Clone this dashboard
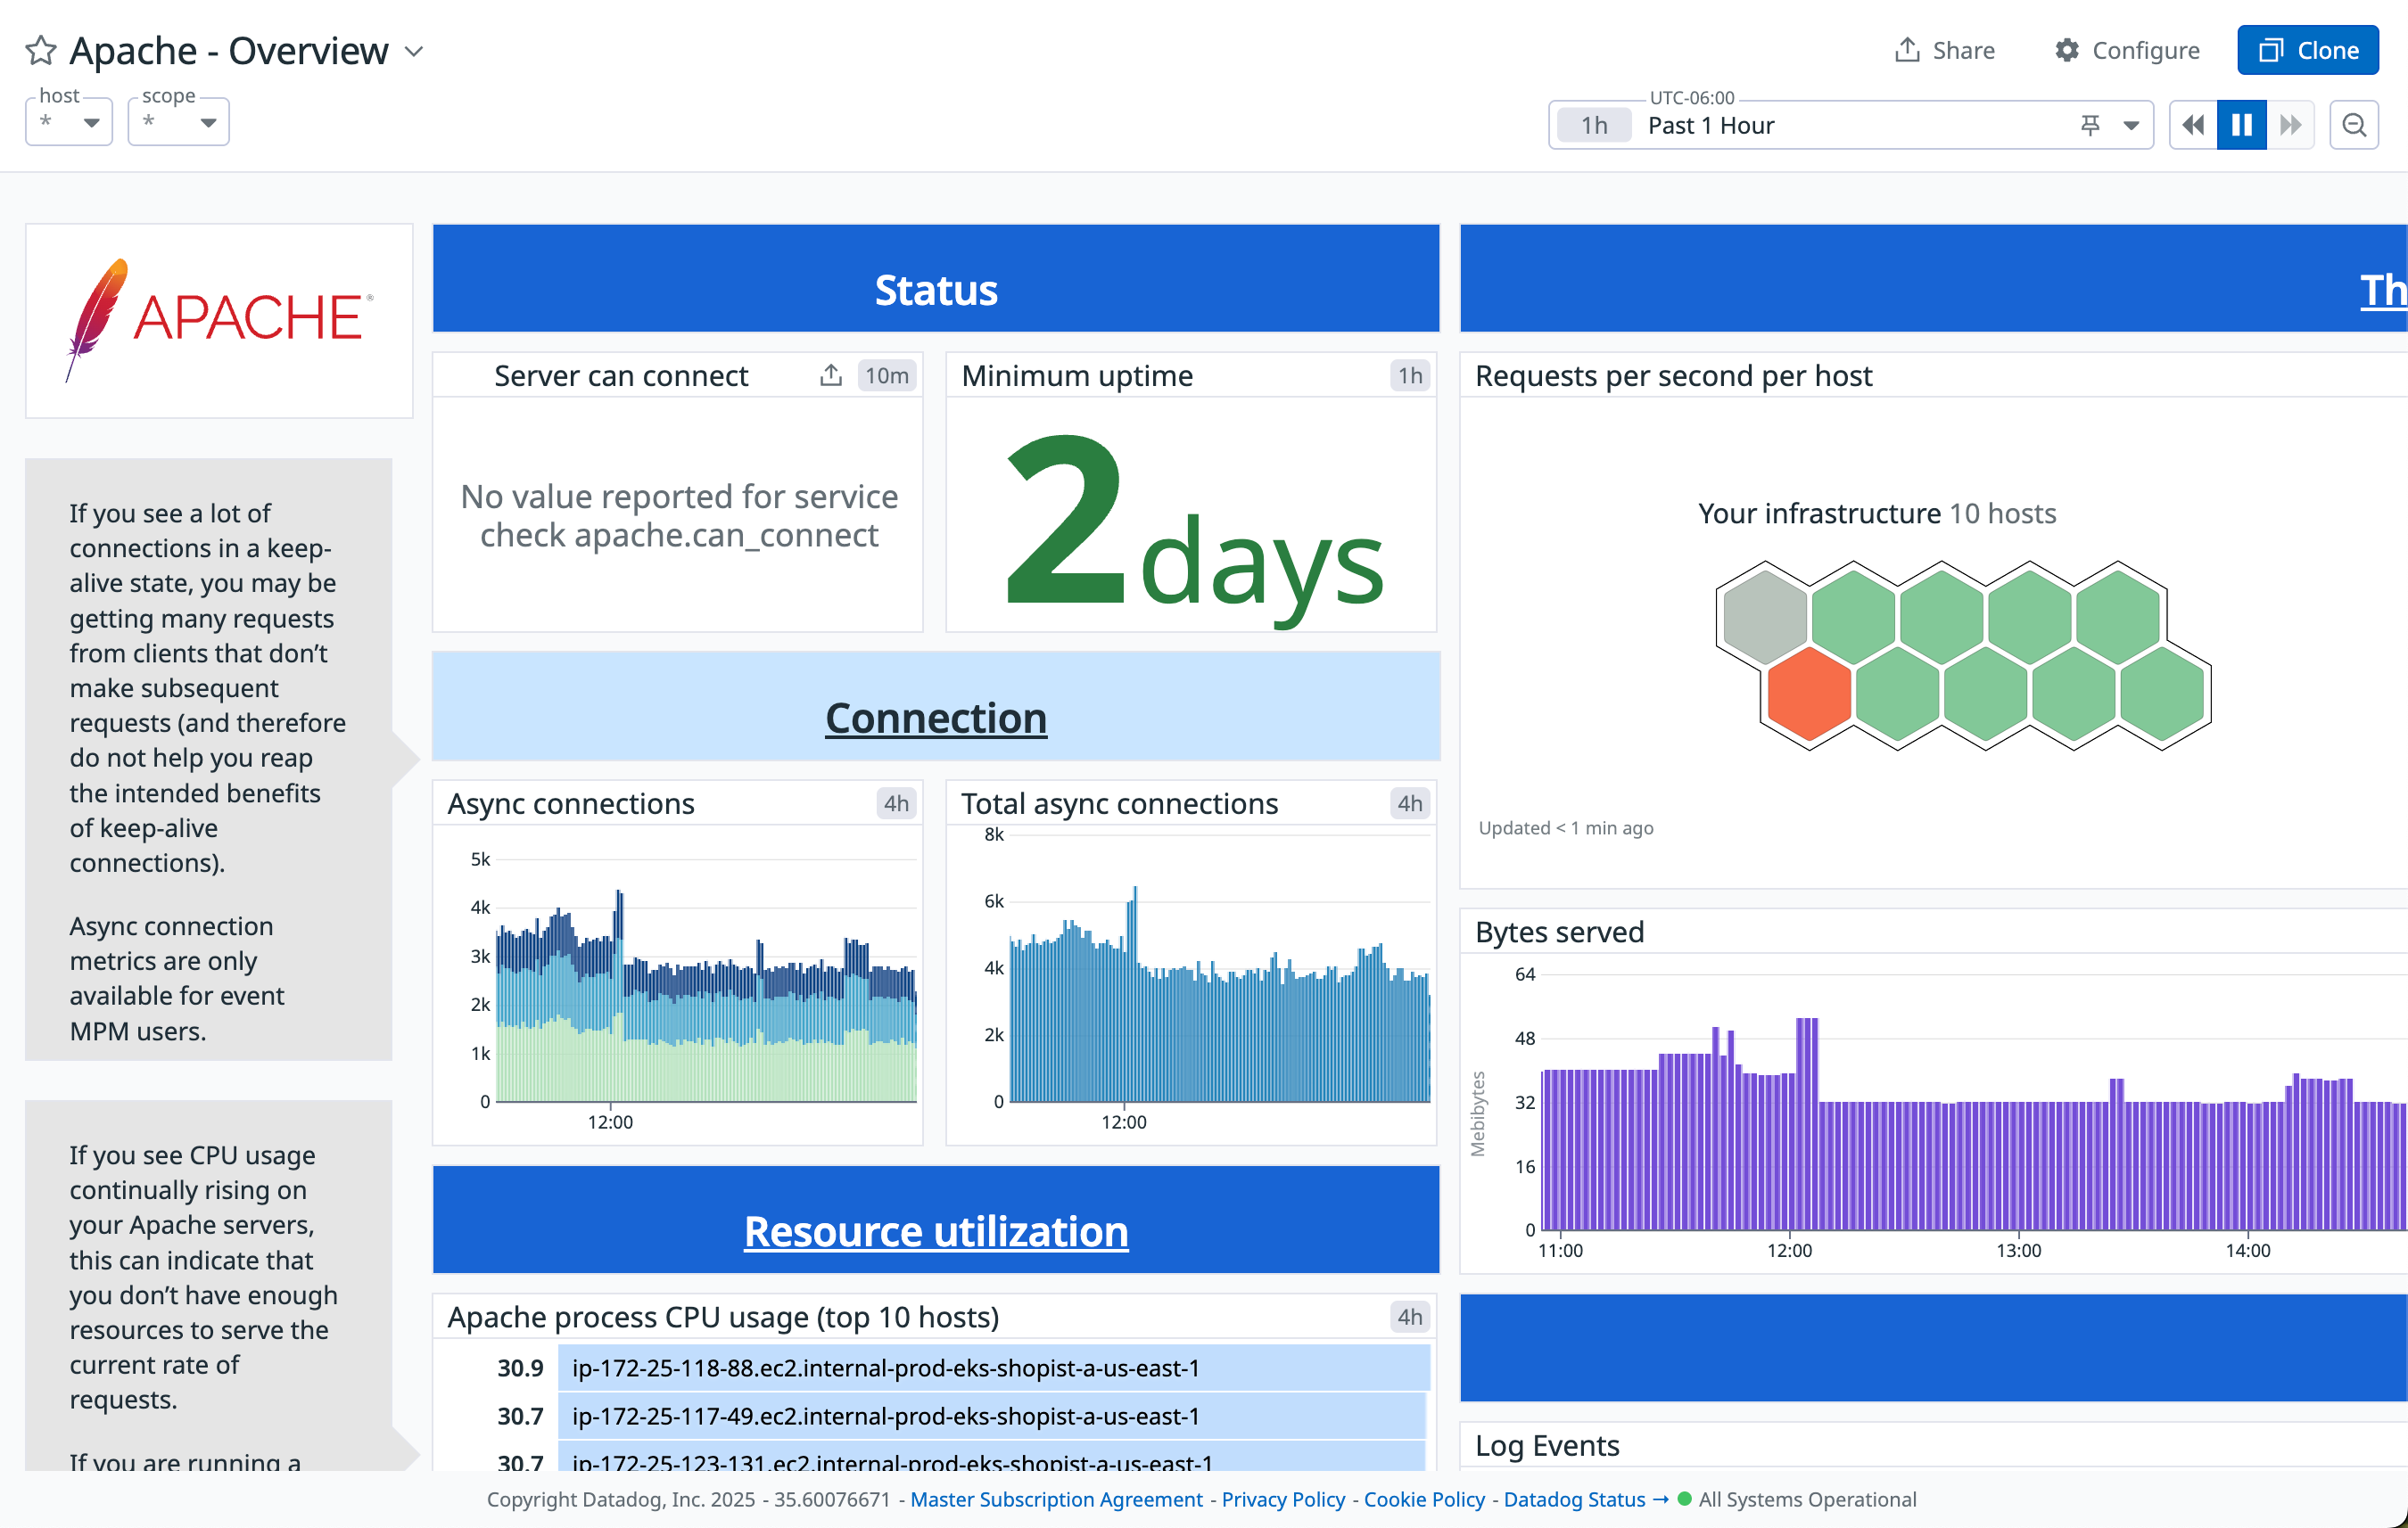 tap(2307, 50)
